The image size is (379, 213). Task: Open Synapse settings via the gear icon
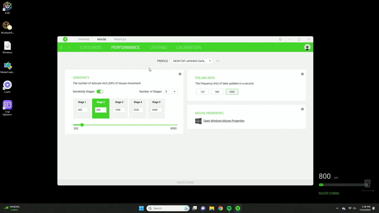pyautogui.click(x=280, y=39)
